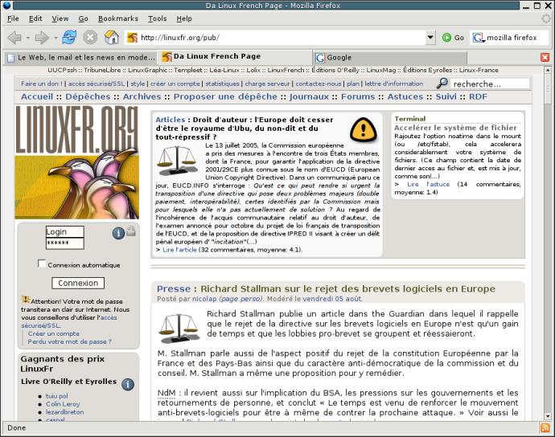Reload the current page

[69, 37]
